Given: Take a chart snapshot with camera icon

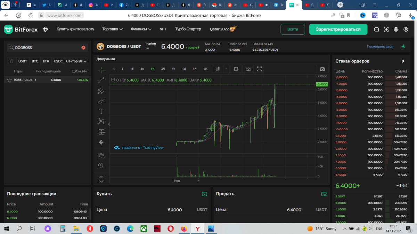Looking at the screenshot, I should point(322,69).
